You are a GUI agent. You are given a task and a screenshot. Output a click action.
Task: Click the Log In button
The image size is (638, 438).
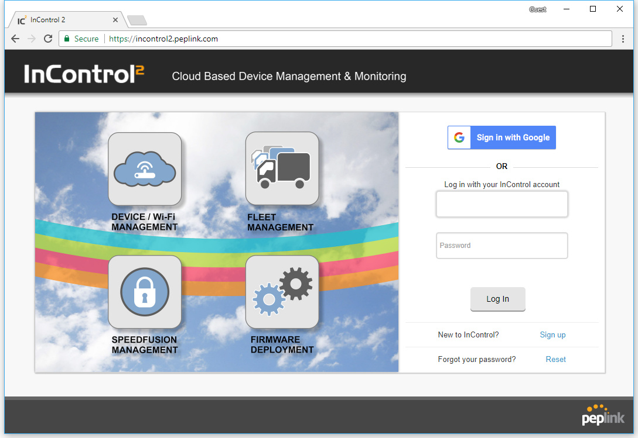coord(497,299)
